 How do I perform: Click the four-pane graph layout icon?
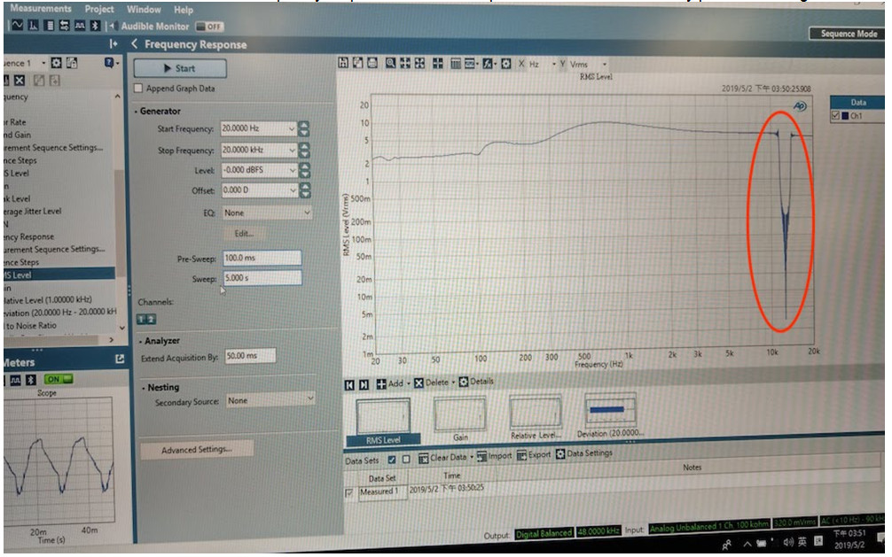point(437,63)
